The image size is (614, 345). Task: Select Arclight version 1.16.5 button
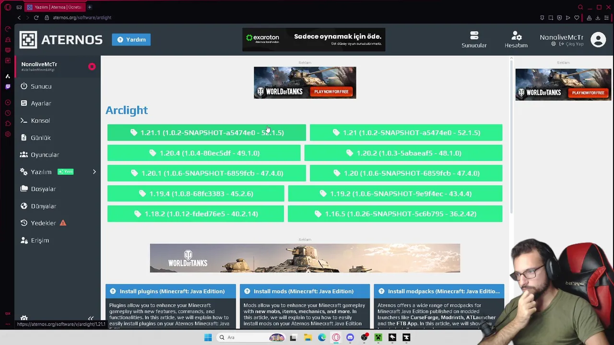tap(395, 214)
